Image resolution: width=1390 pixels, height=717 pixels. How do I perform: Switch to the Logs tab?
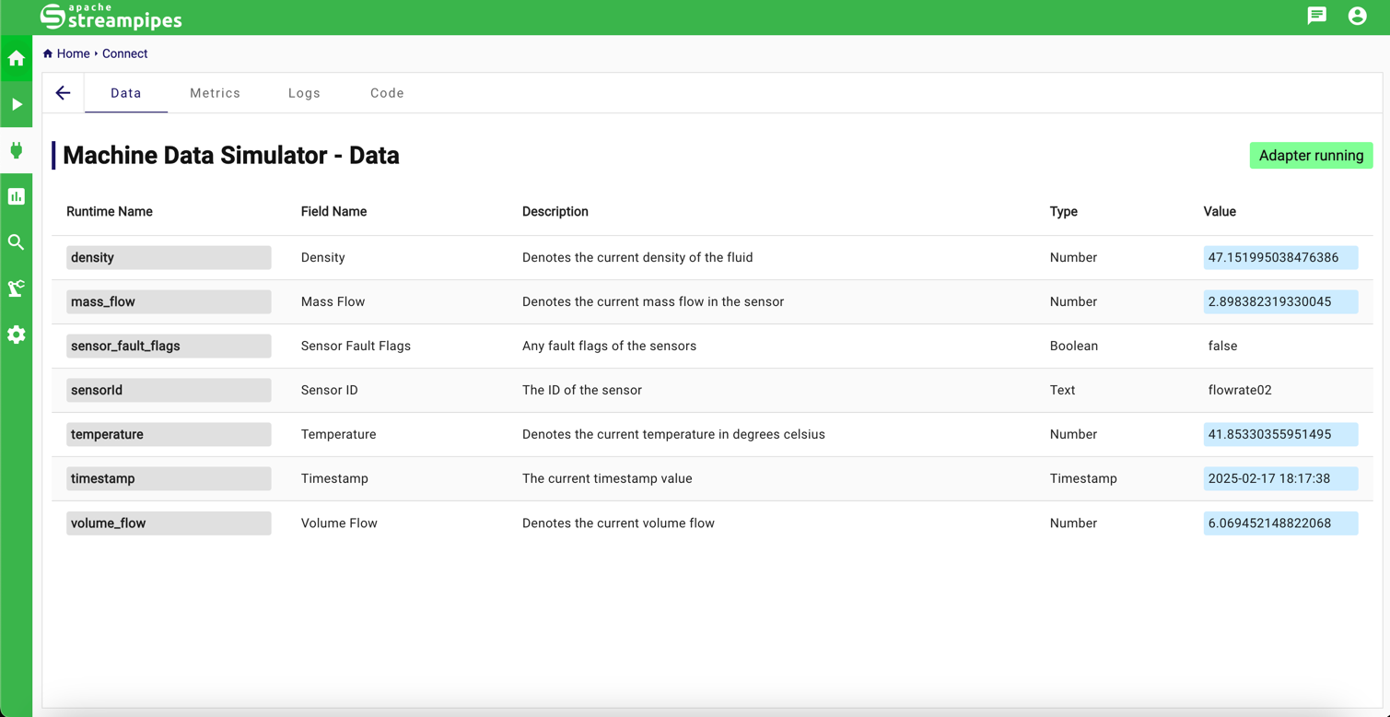pyautogui.click(x=304, y=93)
